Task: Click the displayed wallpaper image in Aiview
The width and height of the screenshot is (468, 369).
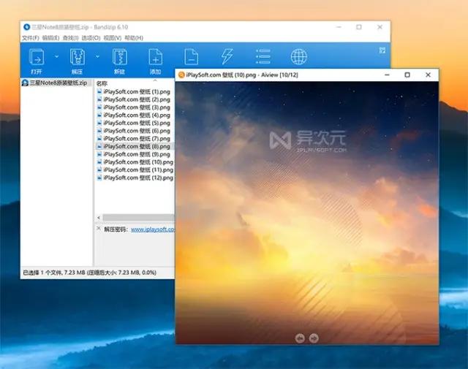Action: point(307,213)
